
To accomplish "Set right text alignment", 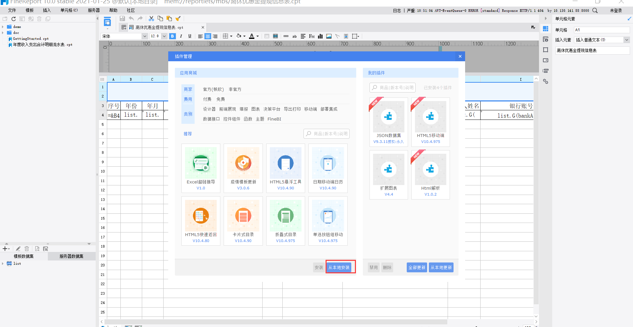I will (x=215, y=36).
